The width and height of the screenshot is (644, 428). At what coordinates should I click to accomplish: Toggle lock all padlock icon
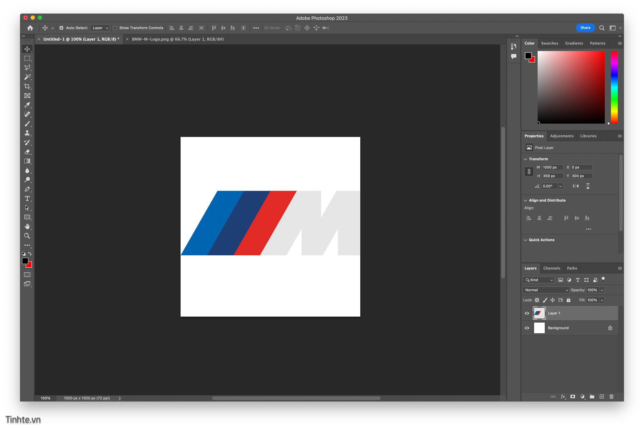(x=569, y=300)
